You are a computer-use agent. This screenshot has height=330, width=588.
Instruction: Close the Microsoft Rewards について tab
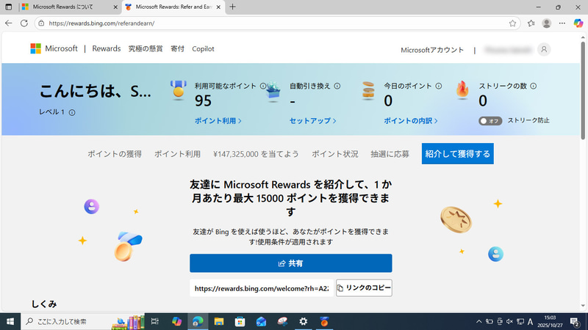pyautogui.click(x=115, y=7)
